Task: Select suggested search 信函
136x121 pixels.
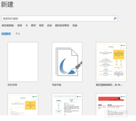Action: point(75,25)
